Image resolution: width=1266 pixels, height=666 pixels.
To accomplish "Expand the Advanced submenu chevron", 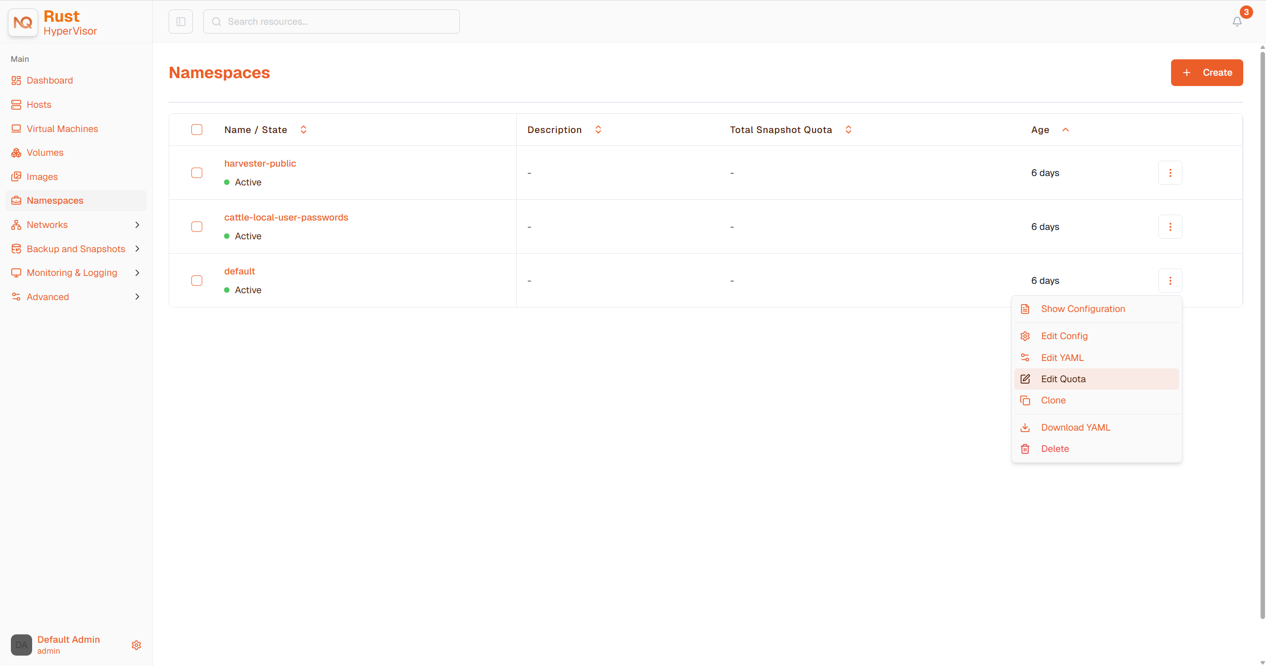I will [x=137, y=297].
